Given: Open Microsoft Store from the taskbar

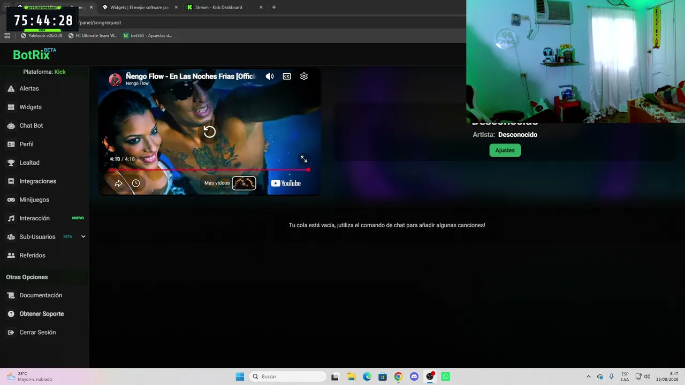Looking at the screenshot, I should pyautogui.click(x=383, y=376).
